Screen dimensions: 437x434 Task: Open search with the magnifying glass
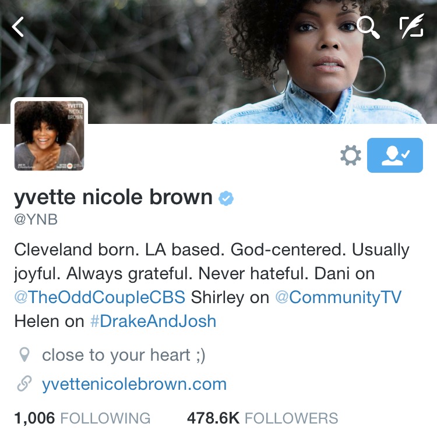pos(368,27)
